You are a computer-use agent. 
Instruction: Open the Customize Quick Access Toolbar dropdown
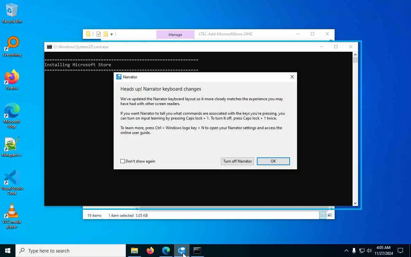111,34
